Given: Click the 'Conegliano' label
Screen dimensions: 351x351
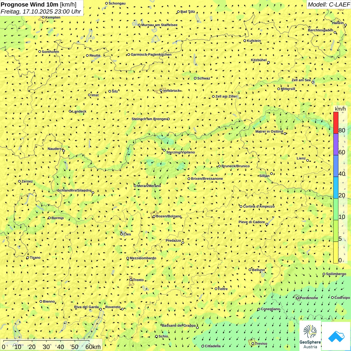Looking at the screenshot, I should coord(270,309).
